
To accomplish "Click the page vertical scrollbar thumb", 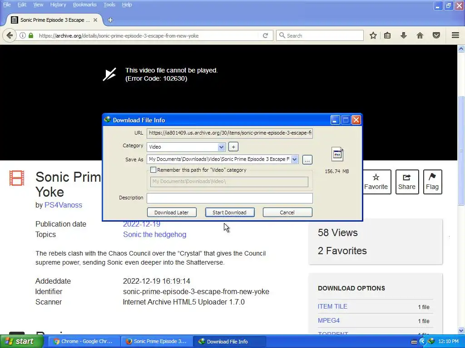I will (x=461, y=150).
